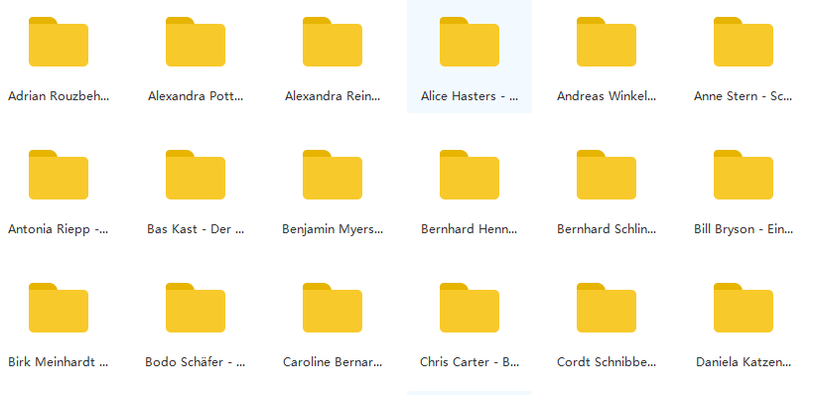Select the Bernhard Schlin folder icon
The width and height of the screenshot is (813, 395).
point(607,175)
